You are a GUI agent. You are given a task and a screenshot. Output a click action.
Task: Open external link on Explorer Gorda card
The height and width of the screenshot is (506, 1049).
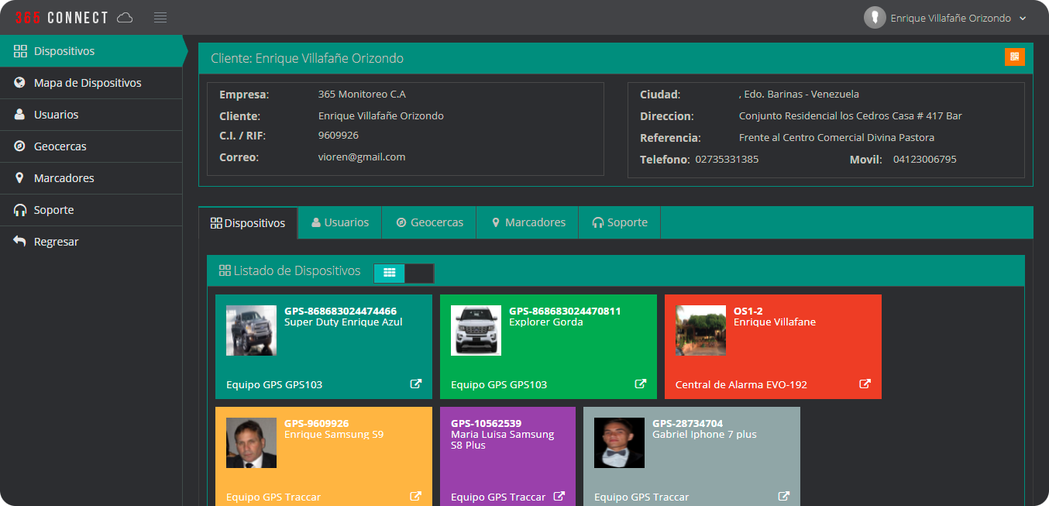tap(641, 384)
